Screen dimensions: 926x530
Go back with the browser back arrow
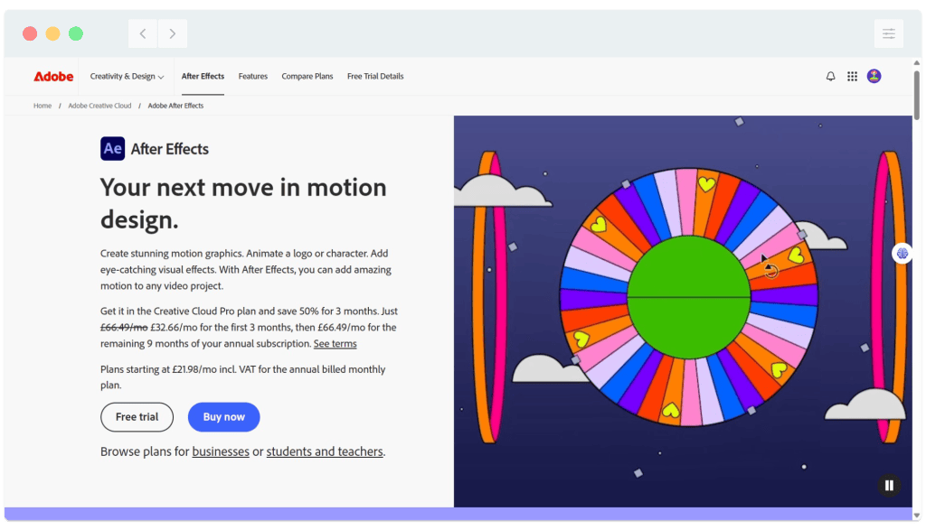click(143, 34)
